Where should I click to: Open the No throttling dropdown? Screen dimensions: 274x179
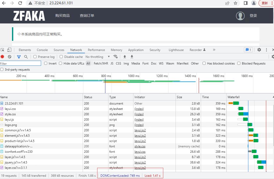(x=97, y=57)
